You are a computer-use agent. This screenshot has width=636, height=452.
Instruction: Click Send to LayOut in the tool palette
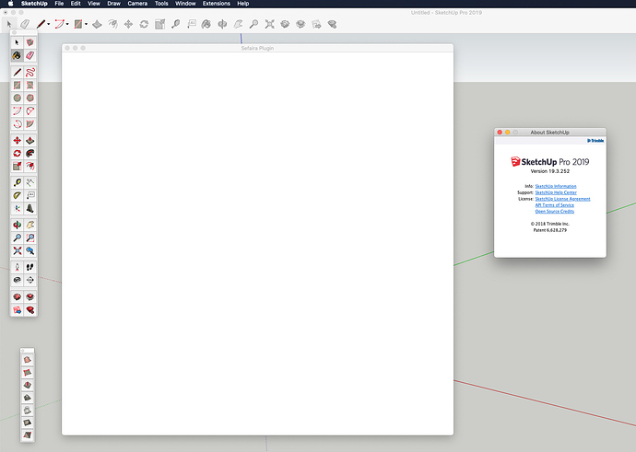(17, 310)
